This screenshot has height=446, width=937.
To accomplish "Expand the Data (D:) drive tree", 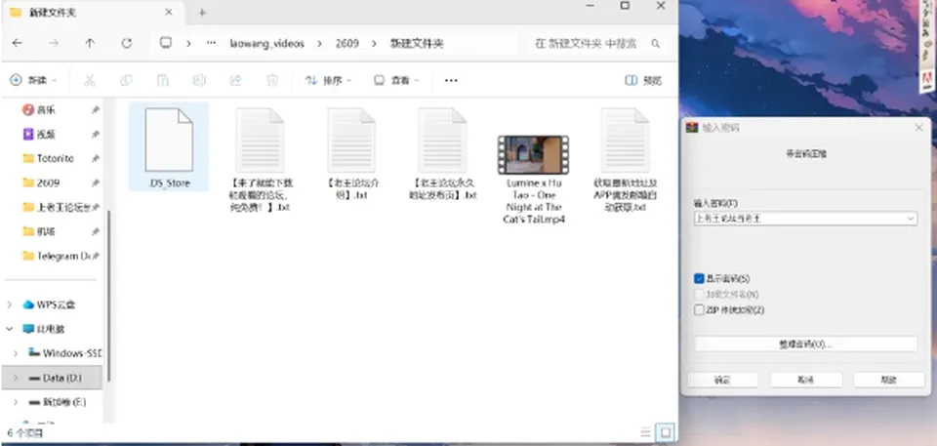I will pos(17,378).
